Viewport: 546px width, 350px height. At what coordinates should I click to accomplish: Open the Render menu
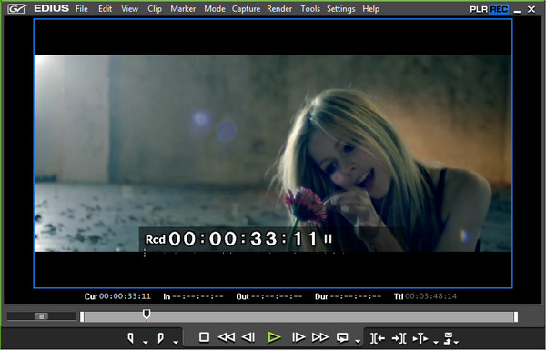279,9
